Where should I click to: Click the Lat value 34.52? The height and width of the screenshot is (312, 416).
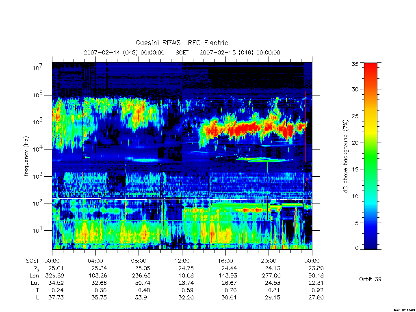pyautogui.click(x=56, y=283)
